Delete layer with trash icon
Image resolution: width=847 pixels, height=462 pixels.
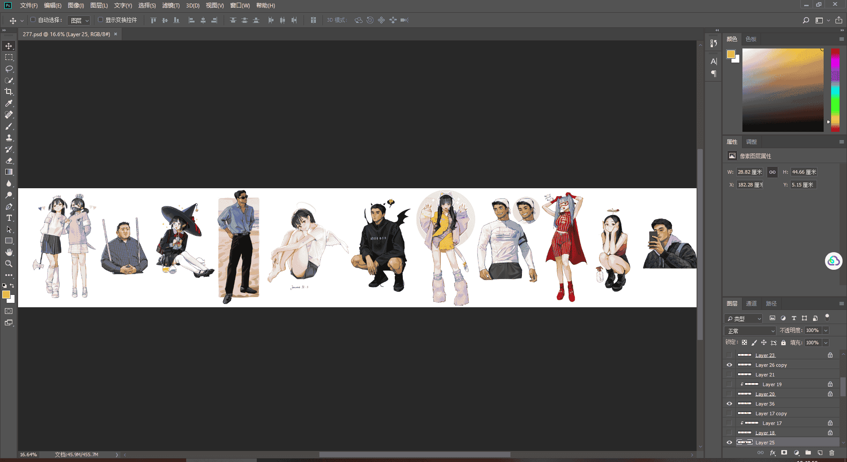tap(832, 453)
